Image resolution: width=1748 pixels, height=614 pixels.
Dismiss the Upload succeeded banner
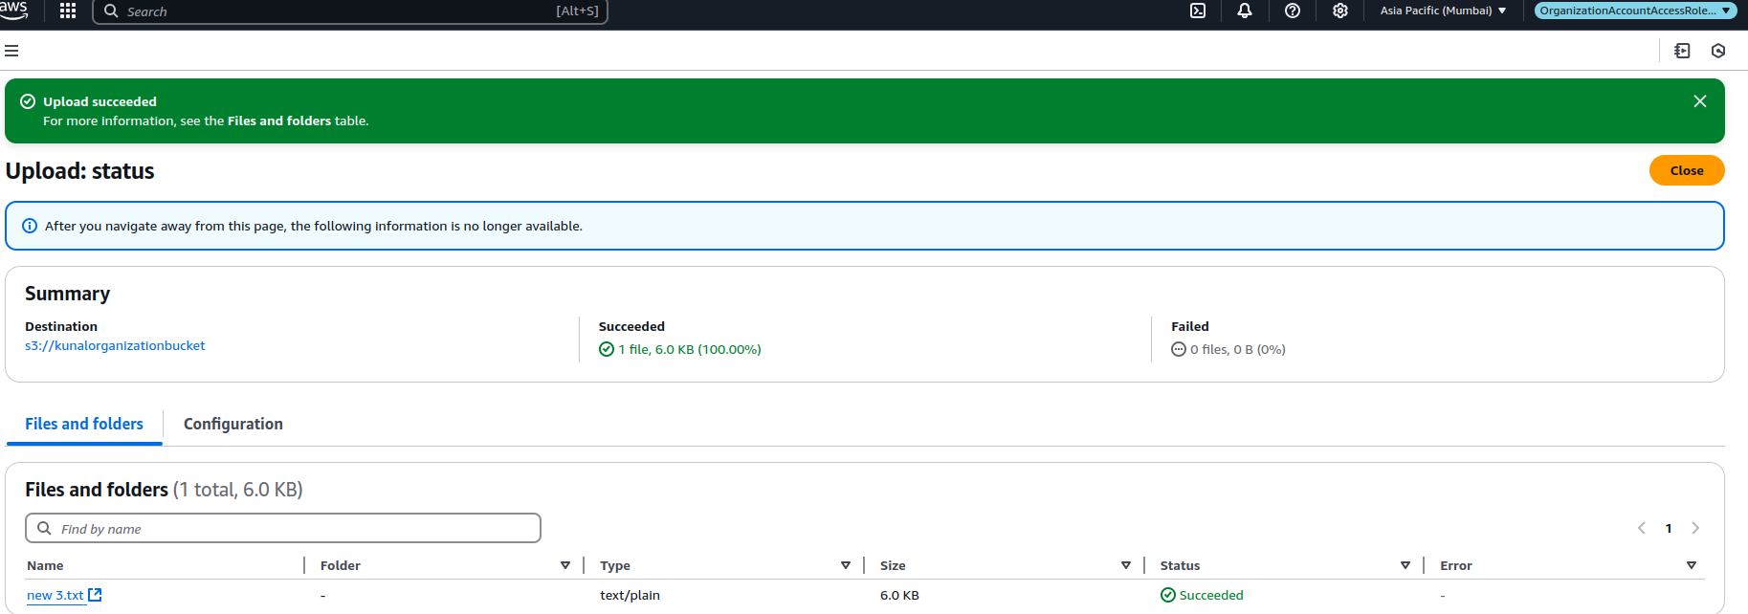pyautogui.click(x=1700, y=101)
